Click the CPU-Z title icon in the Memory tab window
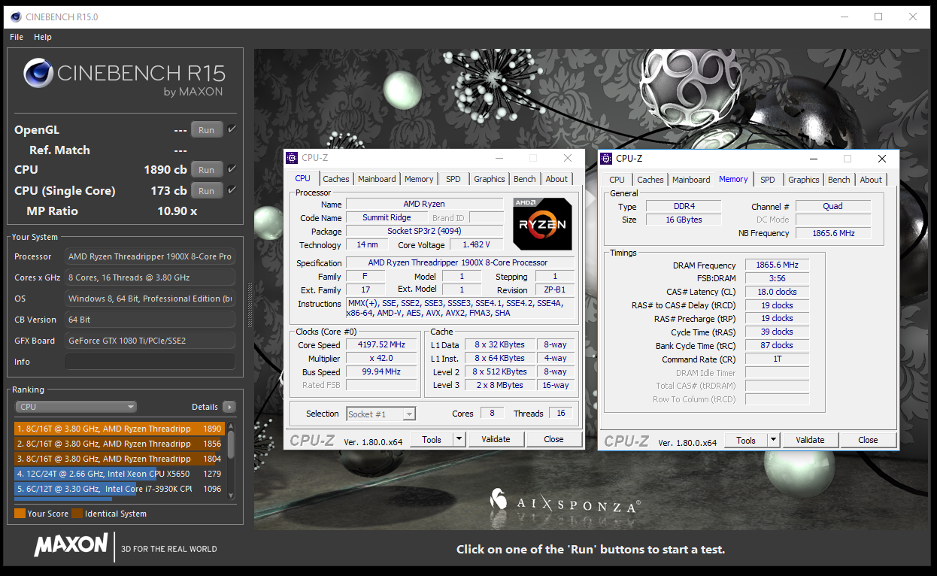 (x=606, y=159)
